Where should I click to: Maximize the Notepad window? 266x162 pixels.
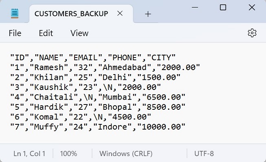tap(223, 7)
